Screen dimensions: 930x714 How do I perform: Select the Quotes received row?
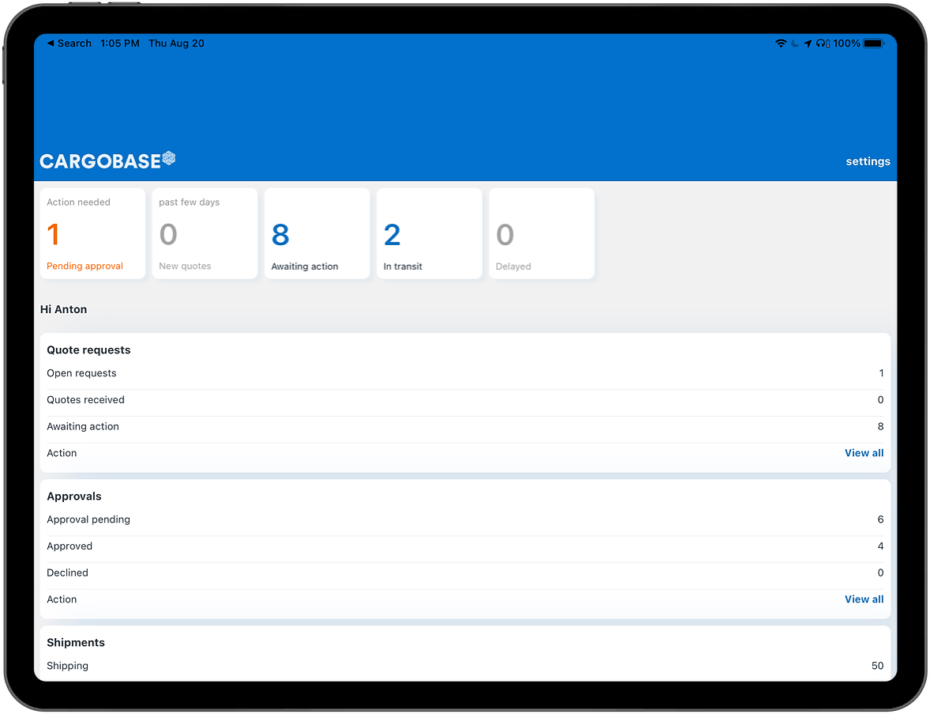tap(465, 400)
